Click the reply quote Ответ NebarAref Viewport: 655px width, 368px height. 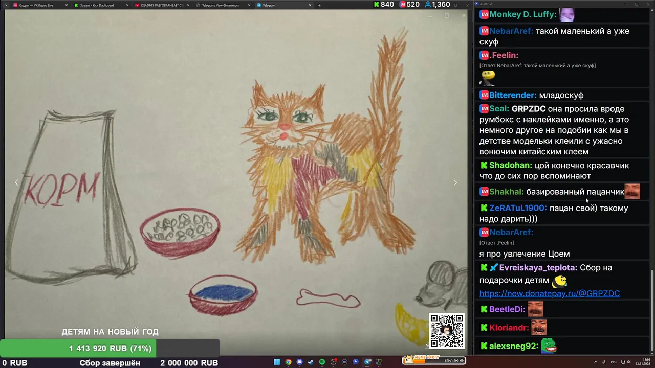tap(537, 66)
